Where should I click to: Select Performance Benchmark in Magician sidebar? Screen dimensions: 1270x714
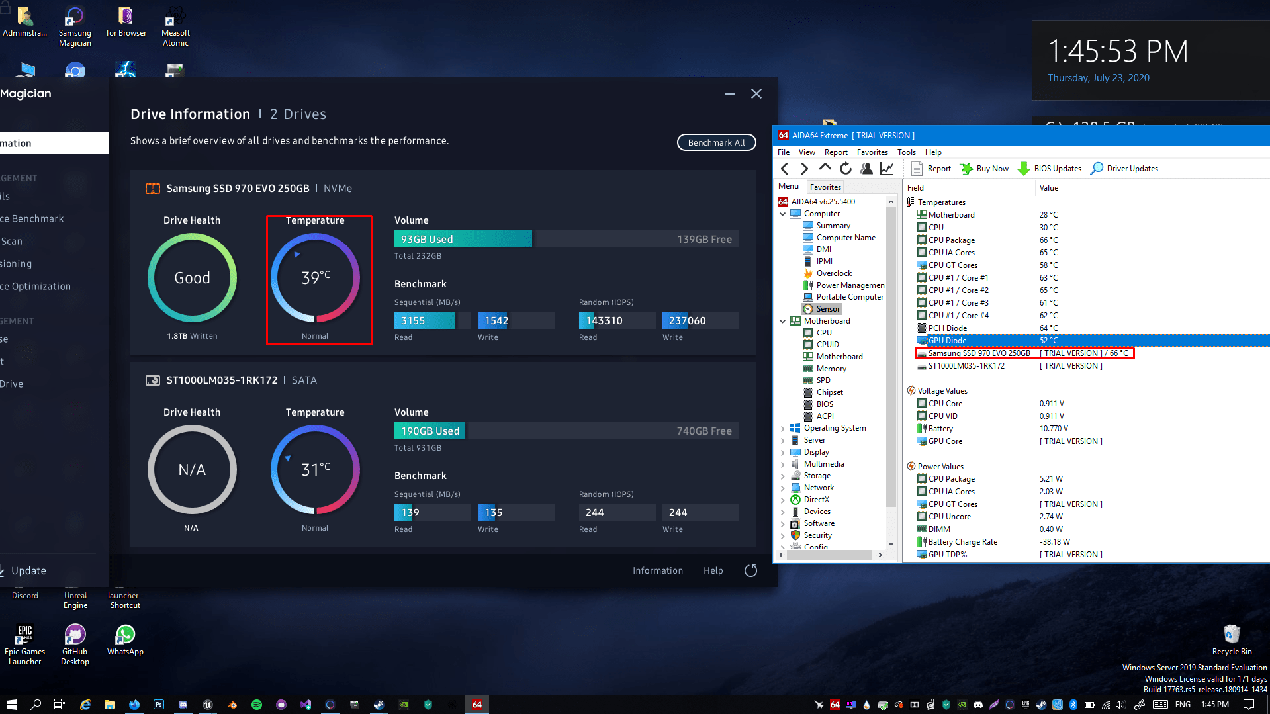pyautogui.click(x=32, y=218)
